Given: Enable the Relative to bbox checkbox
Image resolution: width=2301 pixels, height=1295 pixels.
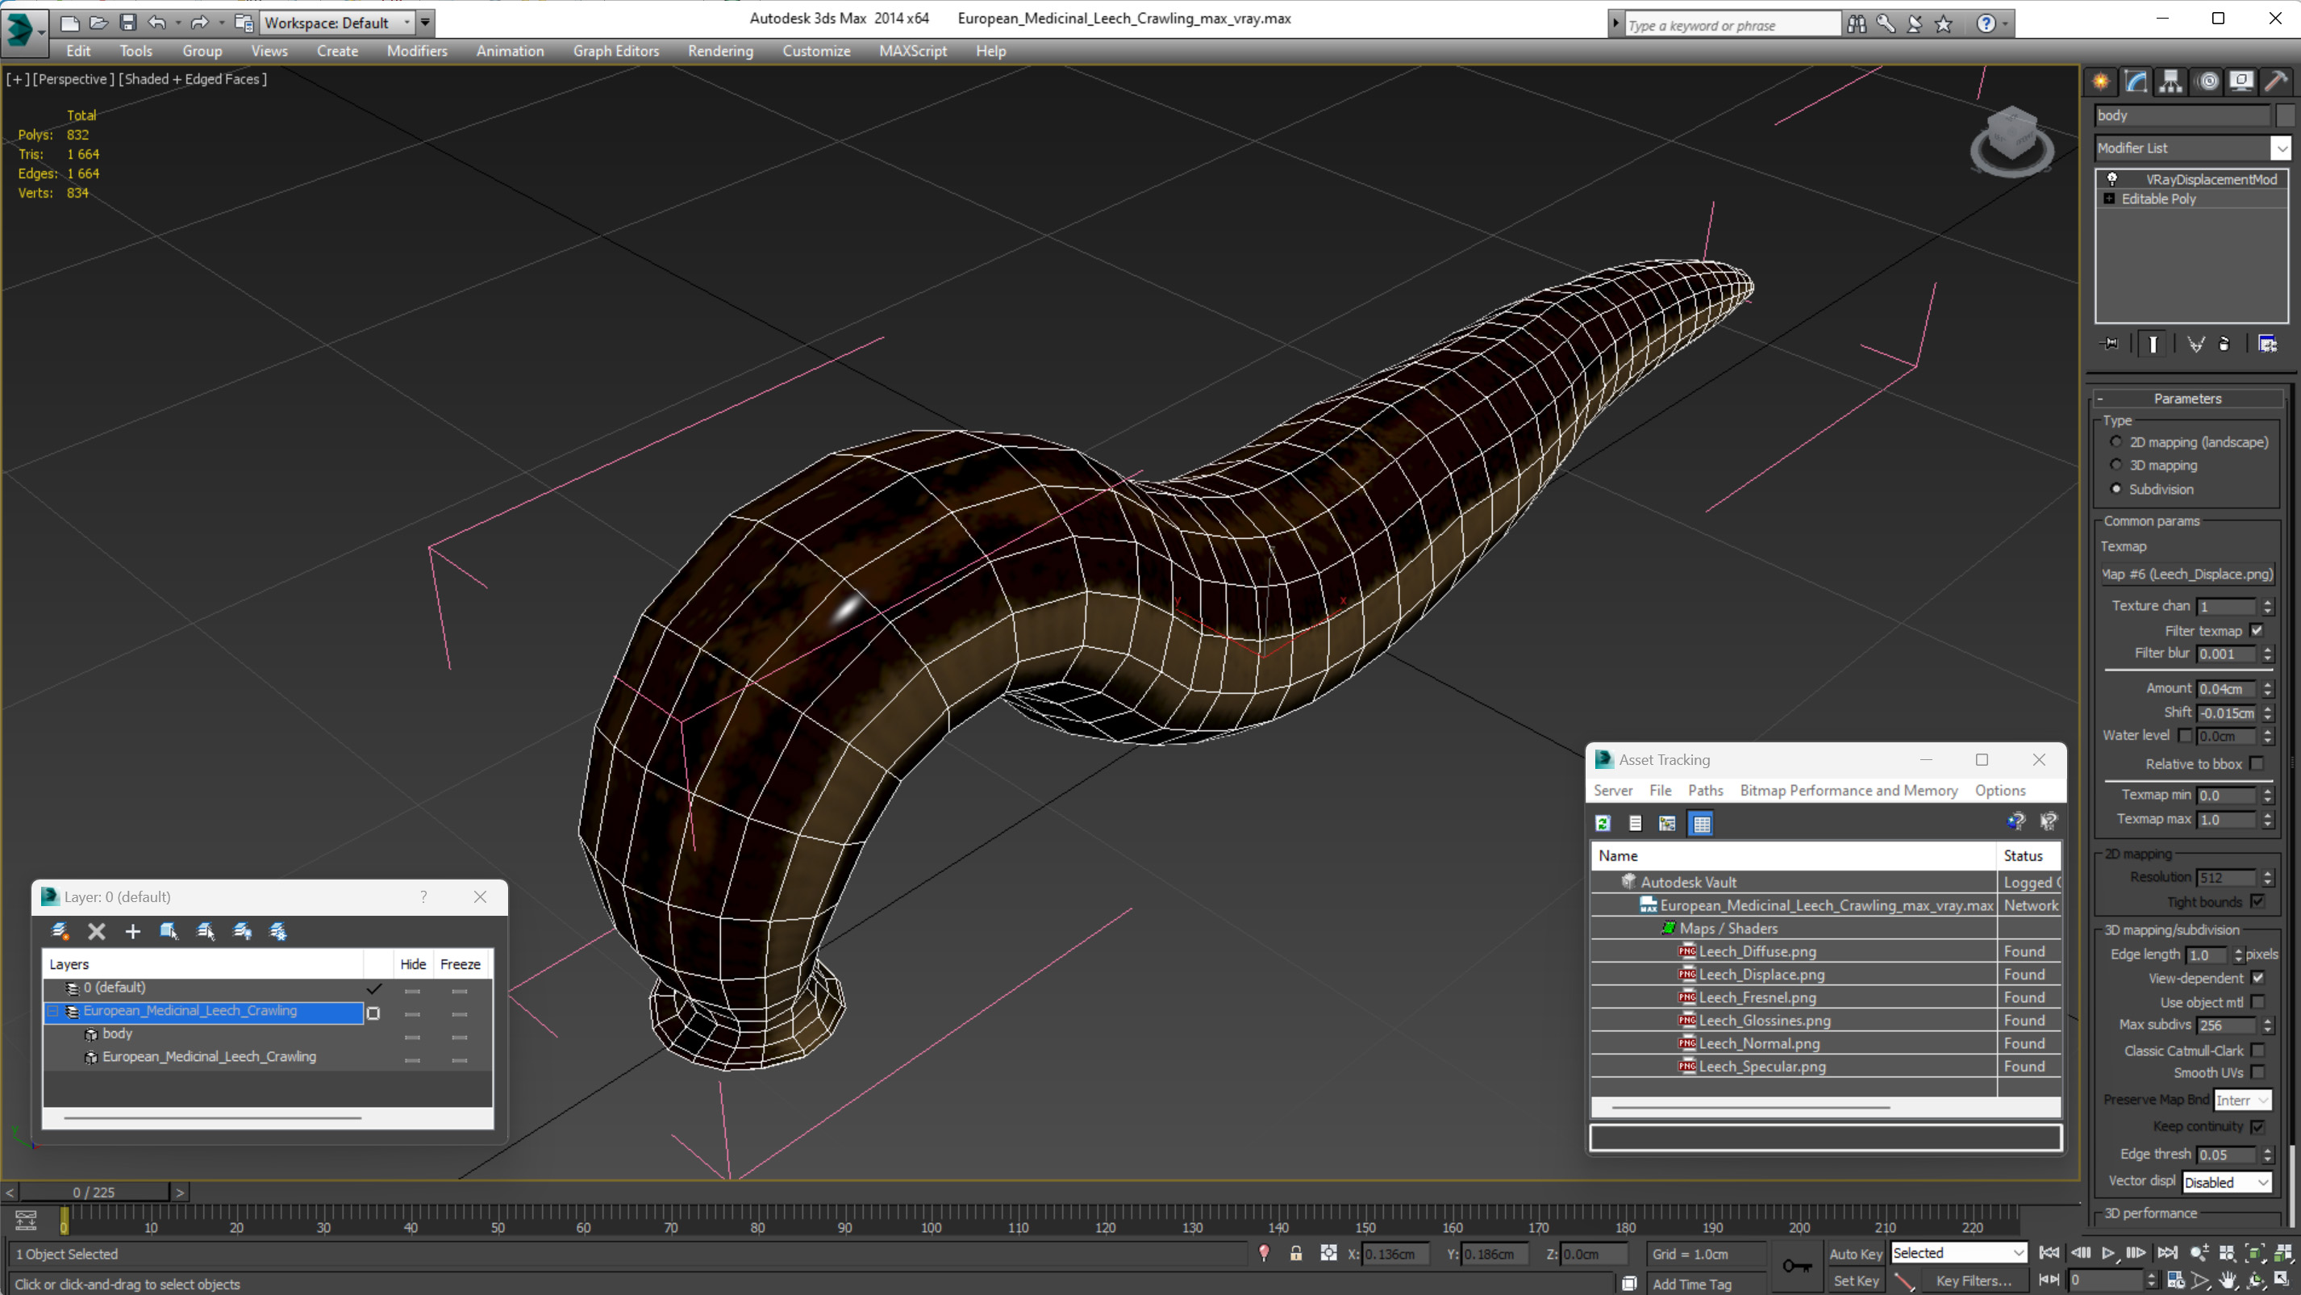Looking at the screenshot, I should coord(2257,763).
